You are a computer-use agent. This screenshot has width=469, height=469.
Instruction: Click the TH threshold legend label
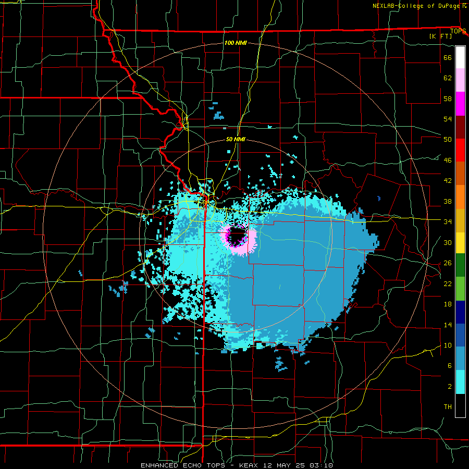448,407
